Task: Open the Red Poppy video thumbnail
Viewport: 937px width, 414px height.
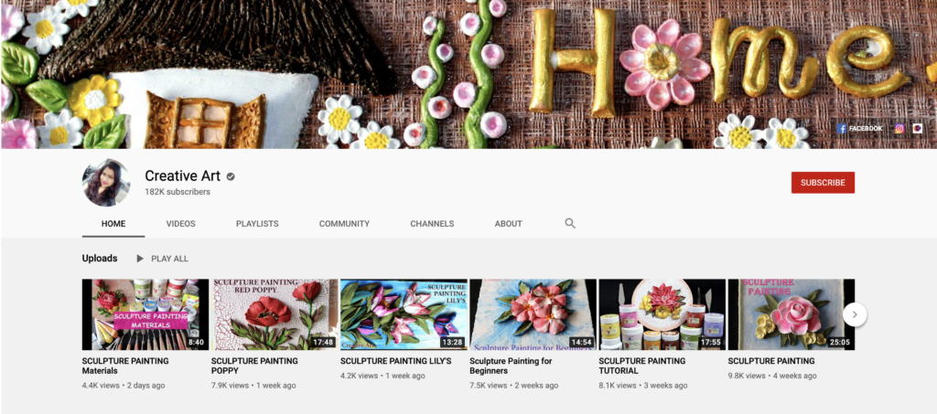Action: pos(275,314)
